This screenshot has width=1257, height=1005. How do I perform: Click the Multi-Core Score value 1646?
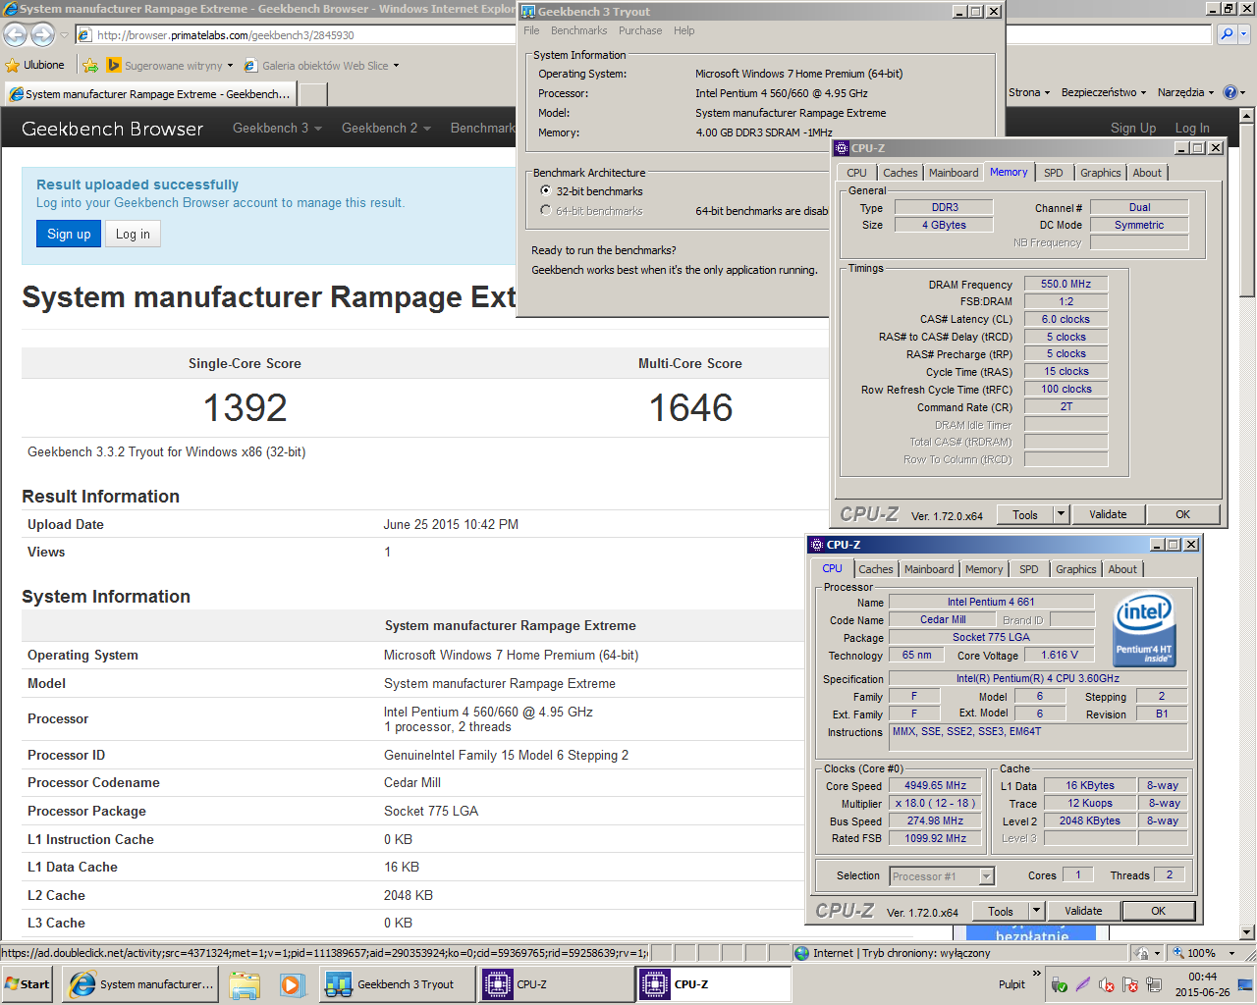[x=691, y=407]
